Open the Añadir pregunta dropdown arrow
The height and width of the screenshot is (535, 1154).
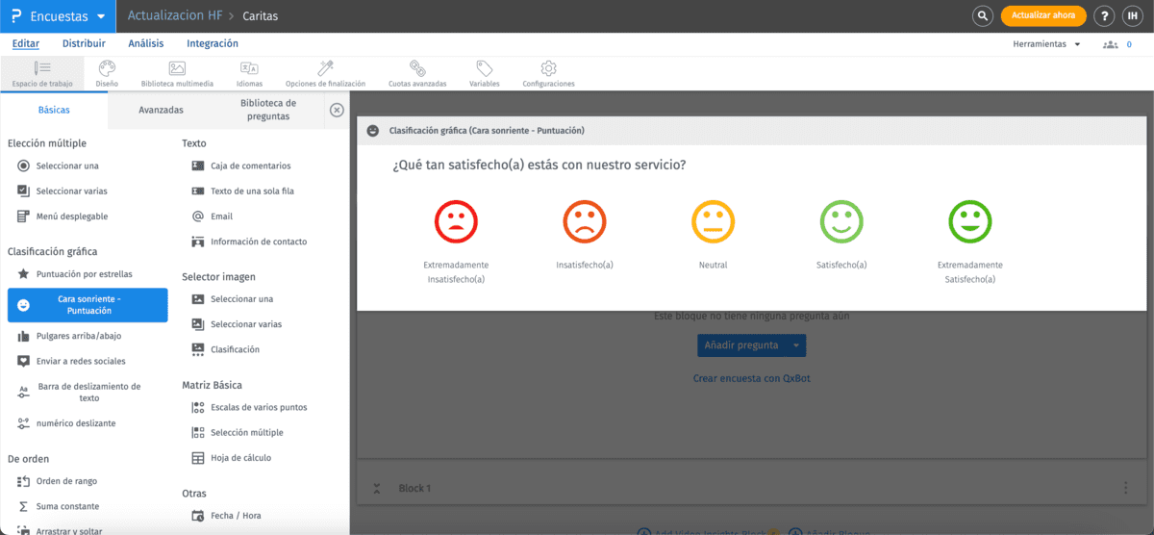pyautogui.click(x=795, y=344)
